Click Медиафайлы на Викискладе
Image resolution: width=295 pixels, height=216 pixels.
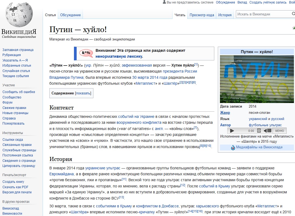(259, 147)
